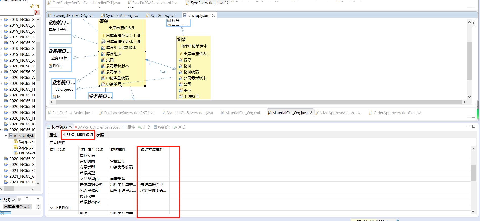Select icon beside 库存组织最新版本 attribute
Image resolution: width=480 pixels, height=221 pixels.
pyautogui.click(x=103, y=48)
